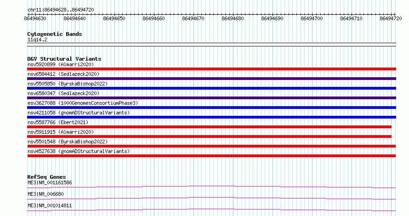The image size is (409, 216).
Task: Click the magenta line under ME3|NM_001014811
Action: (211, 210)
